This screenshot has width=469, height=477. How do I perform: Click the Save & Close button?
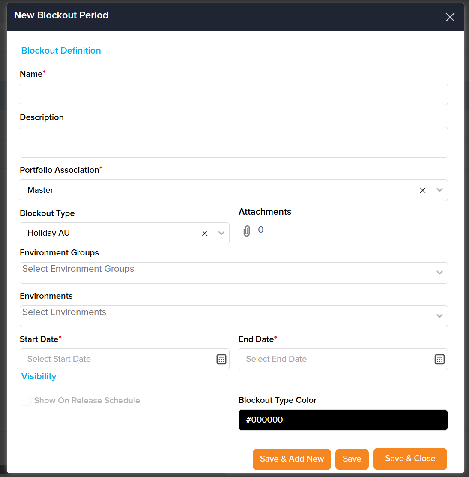point(410,459)
